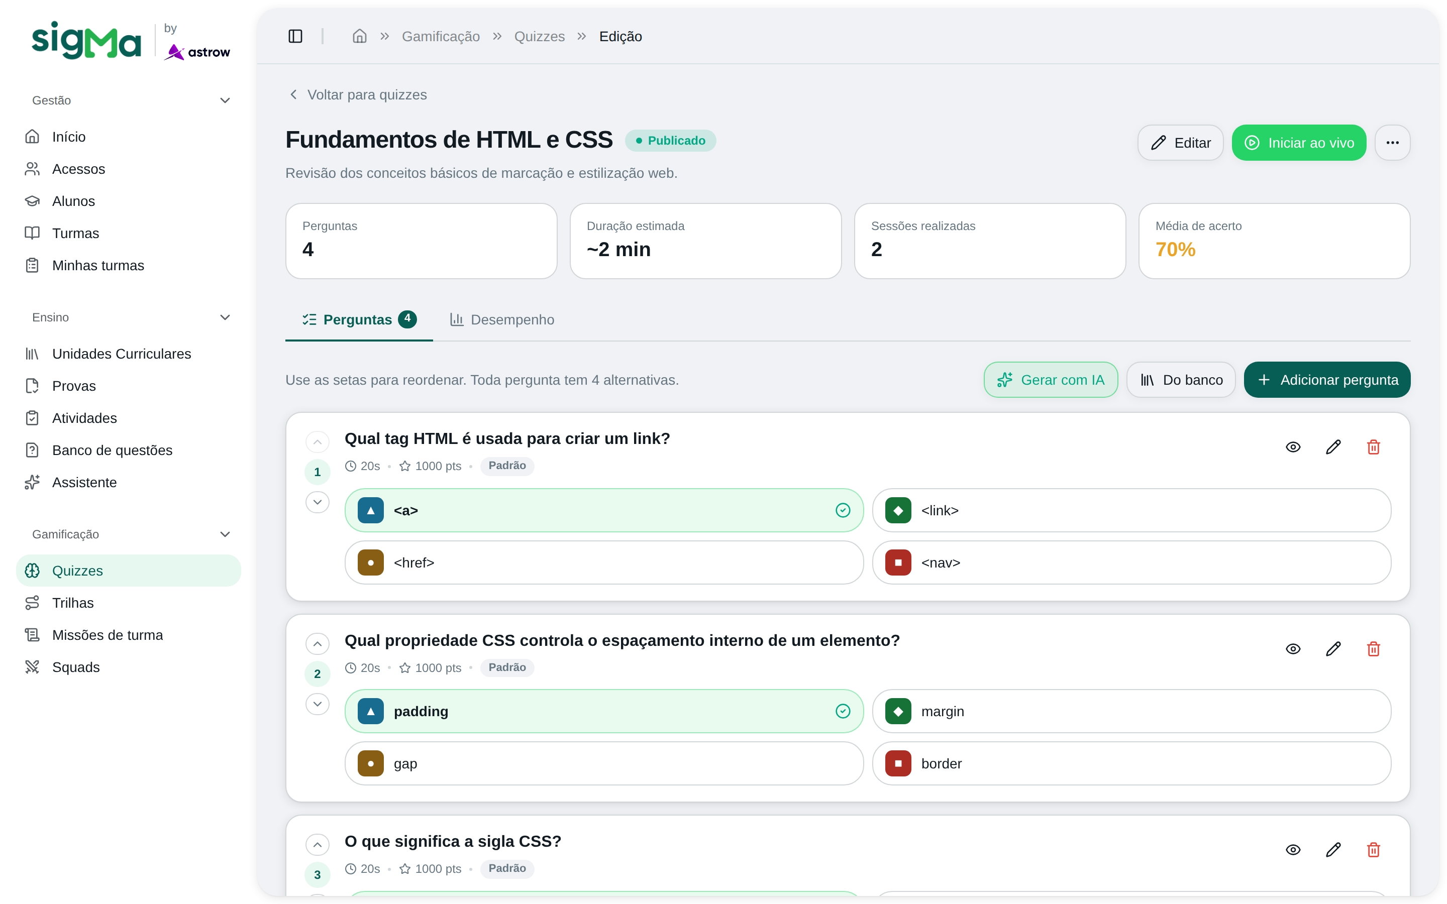
Task: Open Squads in the sidebar
Action: 129,666
